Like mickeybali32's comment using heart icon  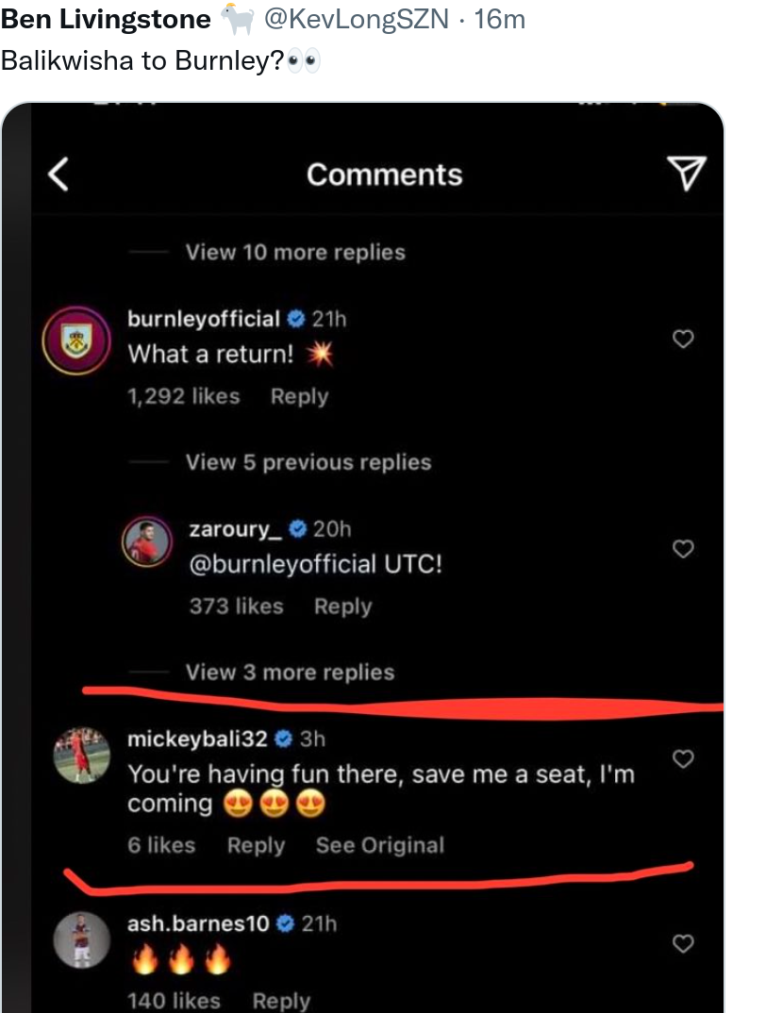pos(684,758)
